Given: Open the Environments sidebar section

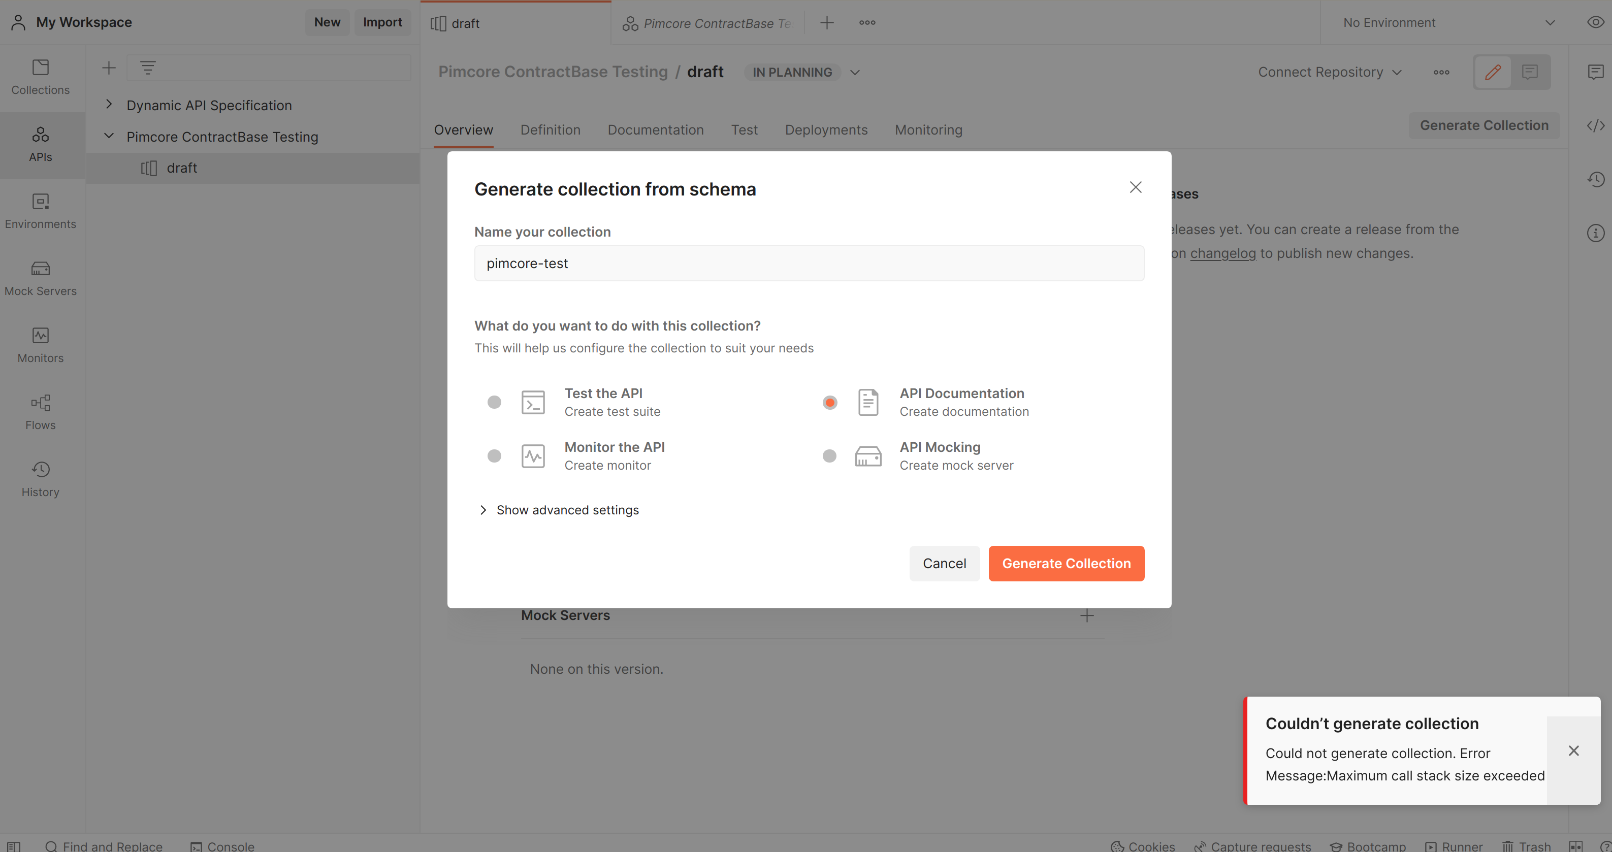Looking at the screenshot, I should coord(41,211).
